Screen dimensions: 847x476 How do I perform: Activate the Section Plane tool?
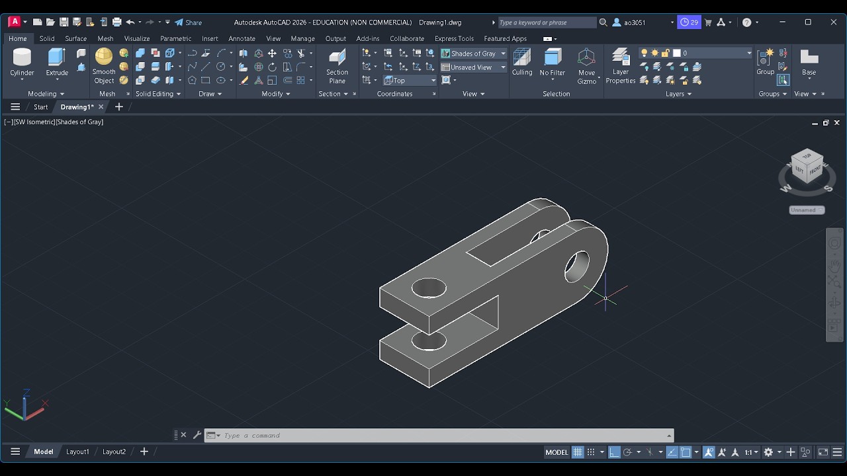pyautogui.click(x=337, y=65)
